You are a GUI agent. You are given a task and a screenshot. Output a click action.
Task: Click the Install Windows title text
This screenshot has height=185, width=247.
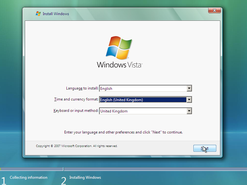[x=56, y=14]
